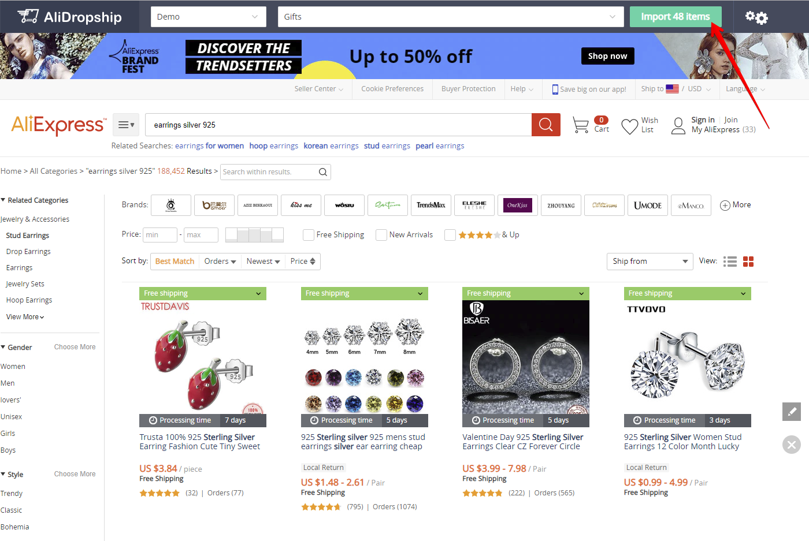The height and width of the screenshot is (541, 809).
Task: Check the New Arrivals filter
Action: click(381, 235)
